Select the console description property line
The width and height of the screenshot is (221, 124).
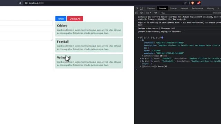(x=182, y=45)
